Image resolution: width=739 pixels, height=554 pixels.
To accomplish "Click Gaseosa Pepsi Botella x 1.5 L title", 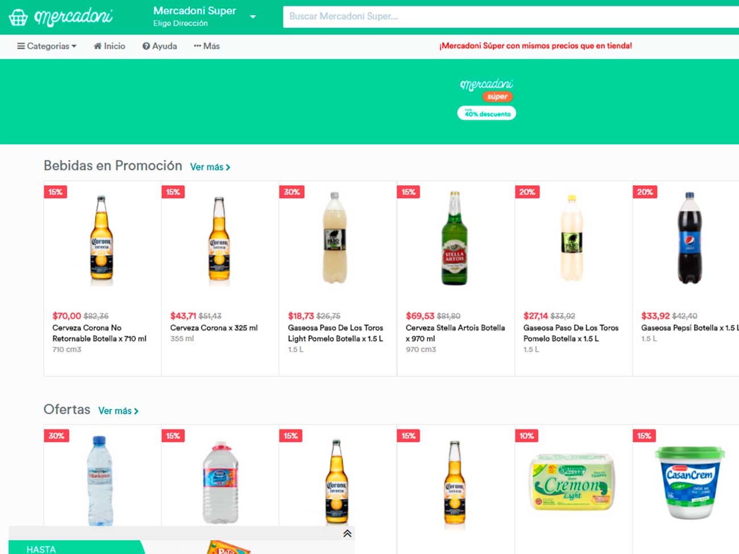I will tap(690, 328).
